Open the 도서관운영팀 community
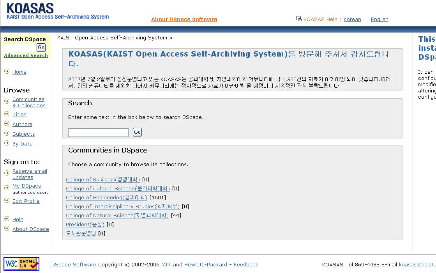This screenshot has width=436, height=273. 81,233
